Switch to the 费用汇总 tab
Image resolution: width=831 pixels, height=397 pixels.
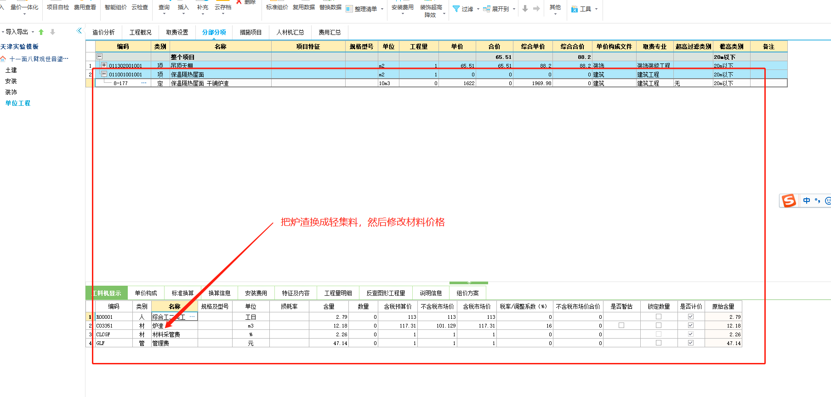click(x=330, y=32)
